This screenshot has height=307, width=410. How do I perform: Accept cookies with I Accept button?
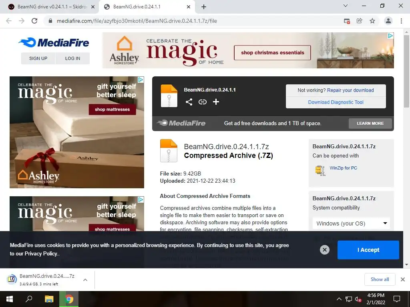pyautogui.click(x=368, y=250)
